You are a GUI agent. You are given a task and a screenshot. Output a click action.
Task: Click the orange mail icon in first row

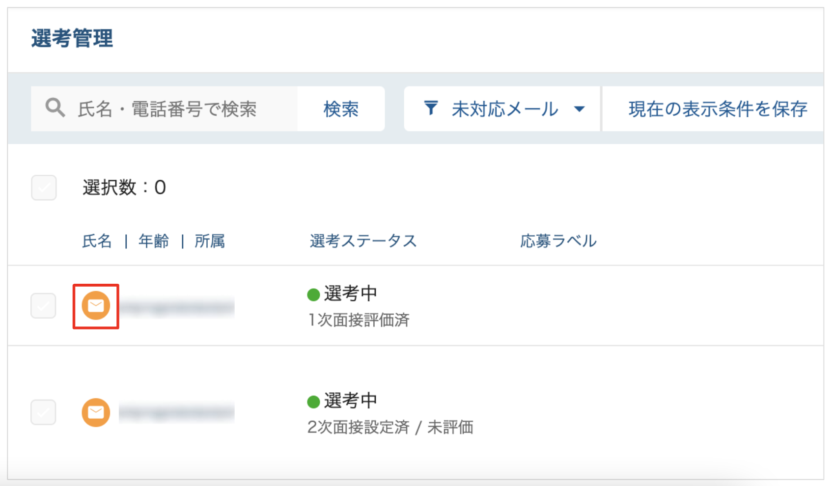tap(96, 305)
